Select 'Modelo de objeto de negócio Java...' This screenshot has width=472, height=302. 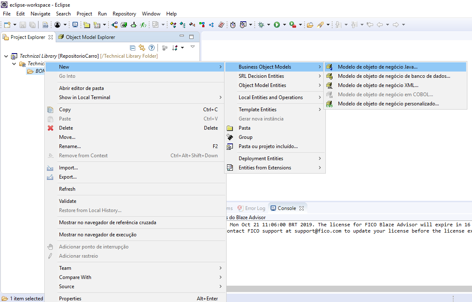[x=376, y=66]
